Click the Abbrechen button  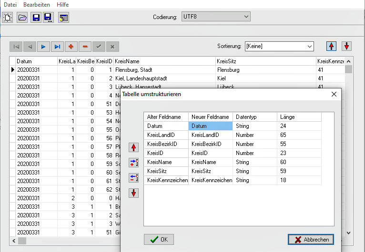pyautogui.click(x=311, y=240)
